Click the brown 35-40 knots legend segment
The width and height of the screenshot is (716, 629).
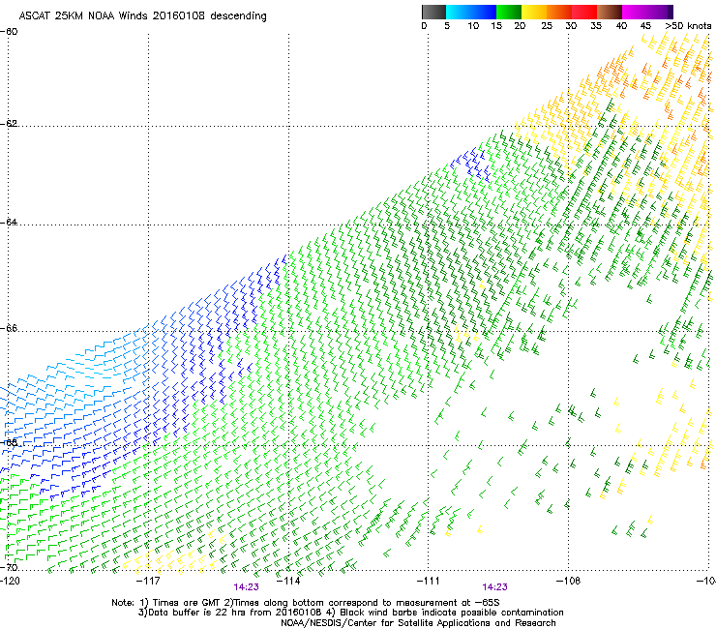610,12
